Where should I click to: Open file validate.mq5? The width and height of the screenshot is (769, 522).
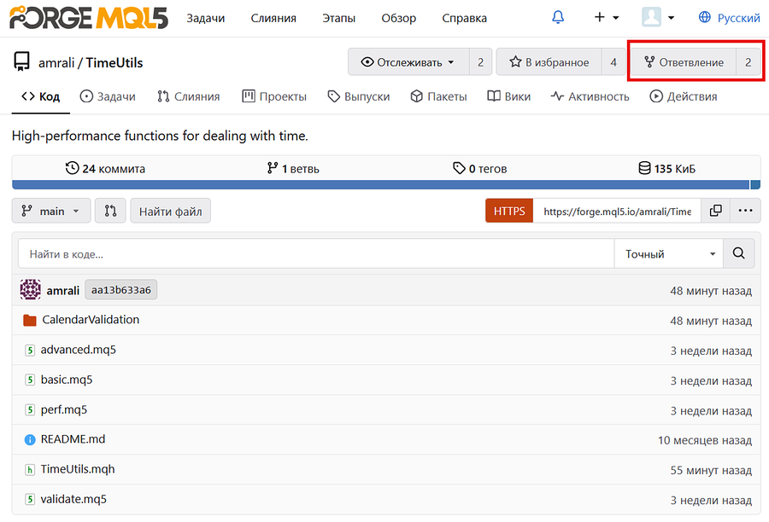point(73,499)
